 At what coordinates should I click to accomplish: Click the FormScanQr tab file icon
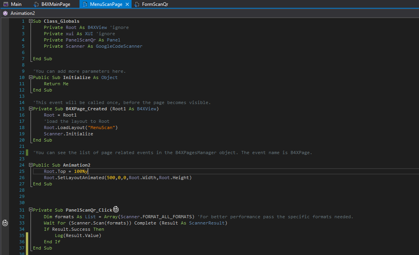click(137, 4)
